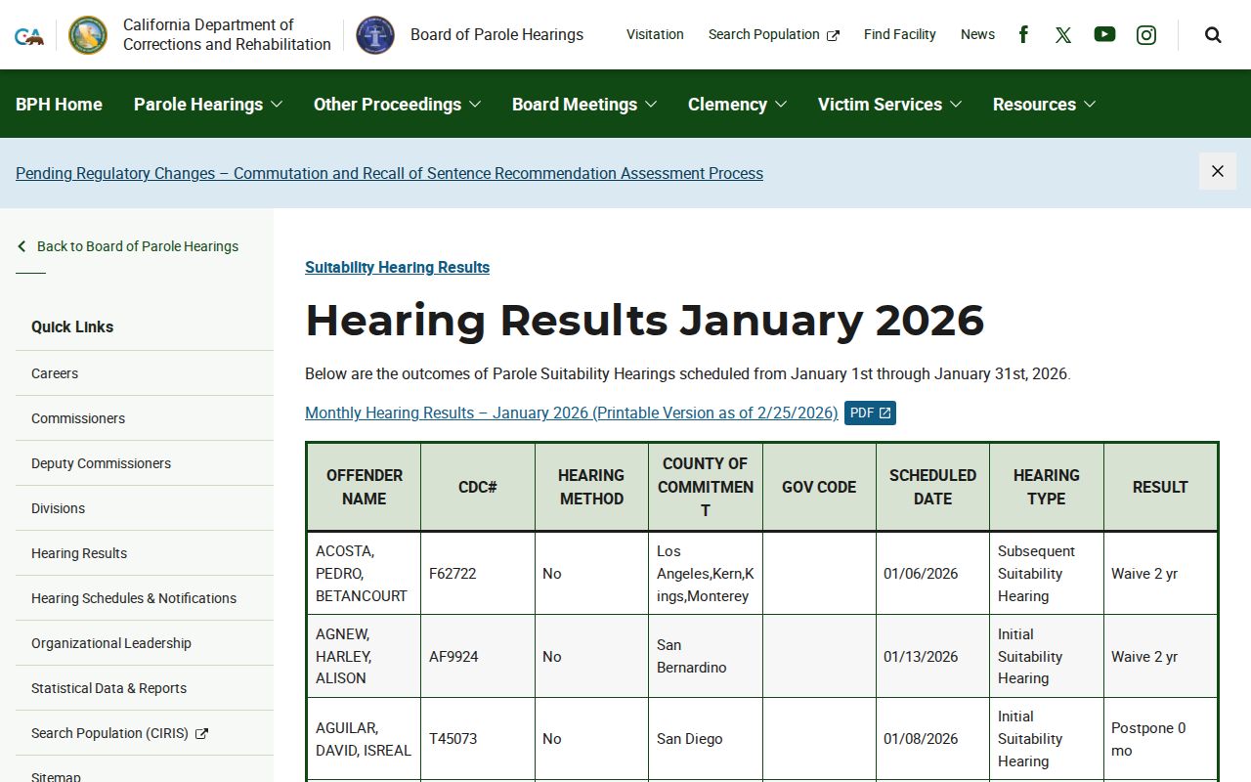Select the San Bernardino county cell
The height and width of the screenshot is (782, 1251).
click(706, 656)
